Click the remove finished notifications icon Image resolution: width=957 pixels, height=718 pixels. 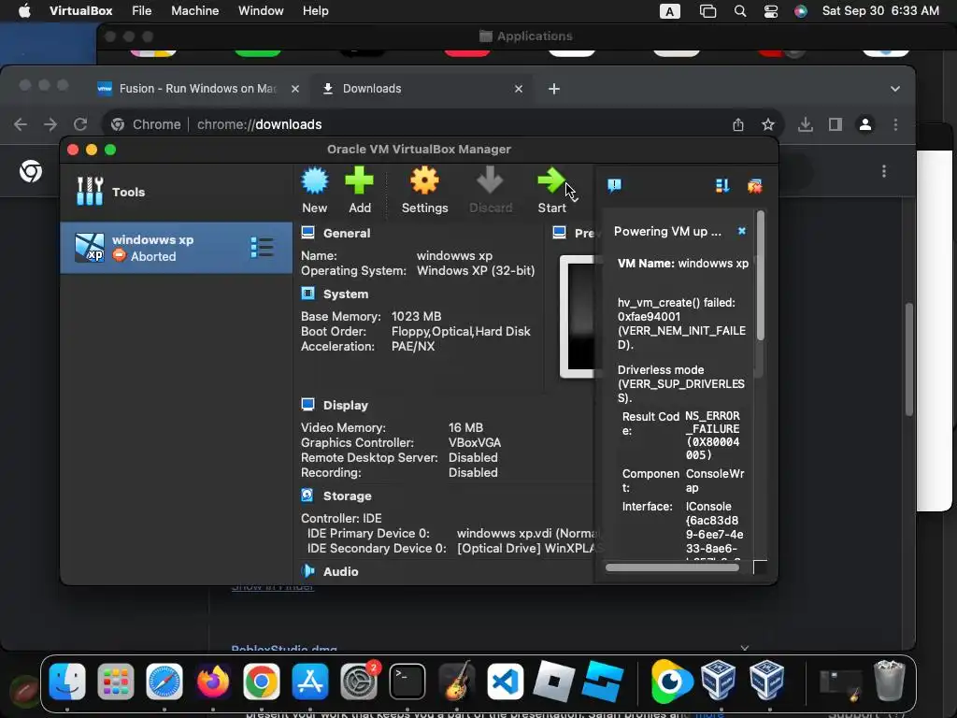coord(755,186)
